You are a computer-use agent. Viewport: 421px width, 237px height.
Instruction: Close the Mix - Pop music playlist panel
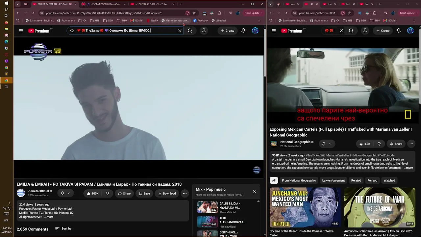coord(255,192)
